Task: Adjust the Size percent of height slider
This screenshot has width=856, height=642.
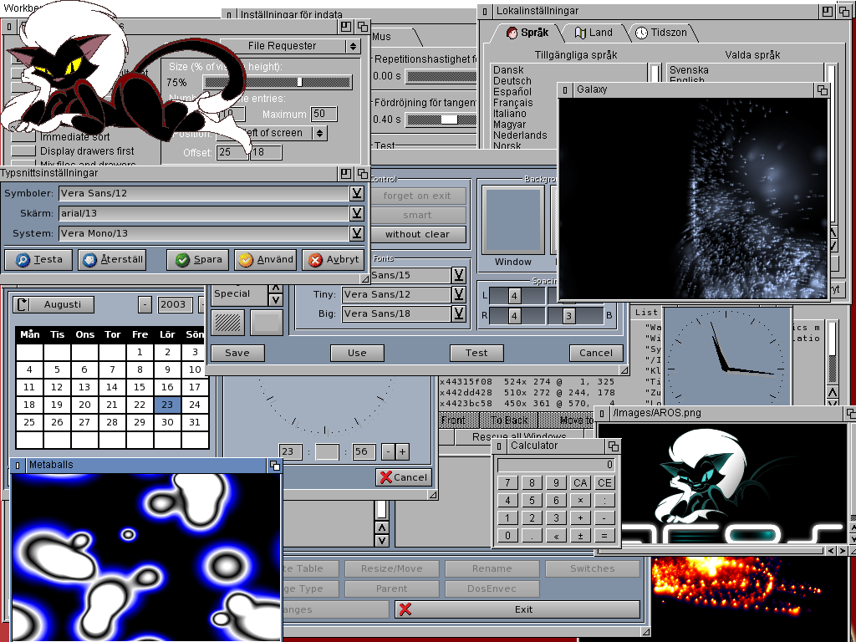Action: click(278, 82)
